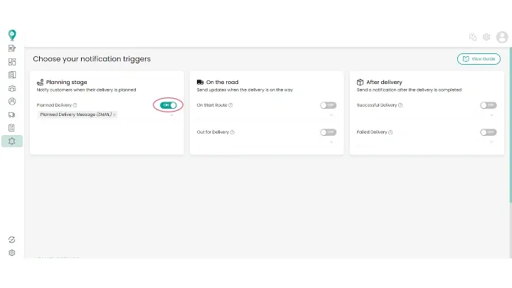The height and width of the screenshot is (288, 512).
Task: Click the user profile avatar
Action: (502, 37)
